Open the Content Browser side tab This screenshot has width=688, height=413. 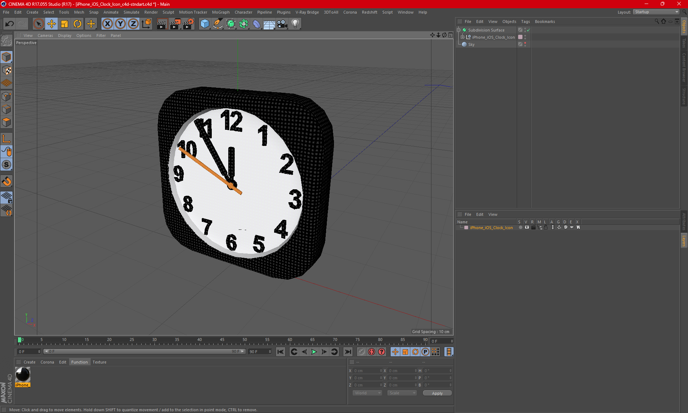[684, 67]
